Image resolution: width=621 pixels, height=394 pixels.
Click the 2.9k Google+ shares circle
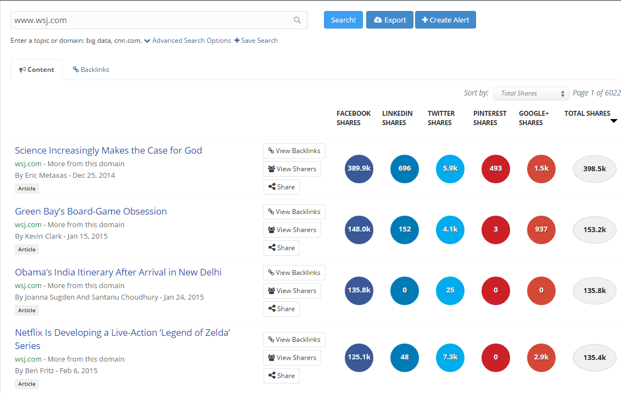click(541, 358)
